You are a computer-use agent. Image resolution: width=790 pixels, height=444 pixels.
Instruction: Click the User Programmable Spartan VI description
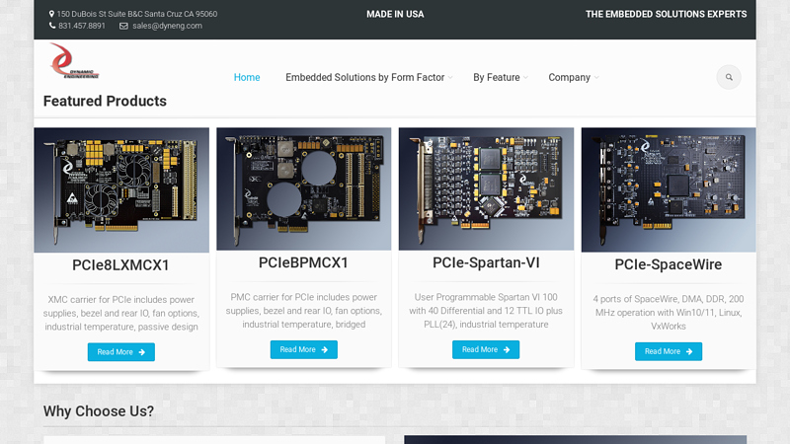tap(486, 311)
